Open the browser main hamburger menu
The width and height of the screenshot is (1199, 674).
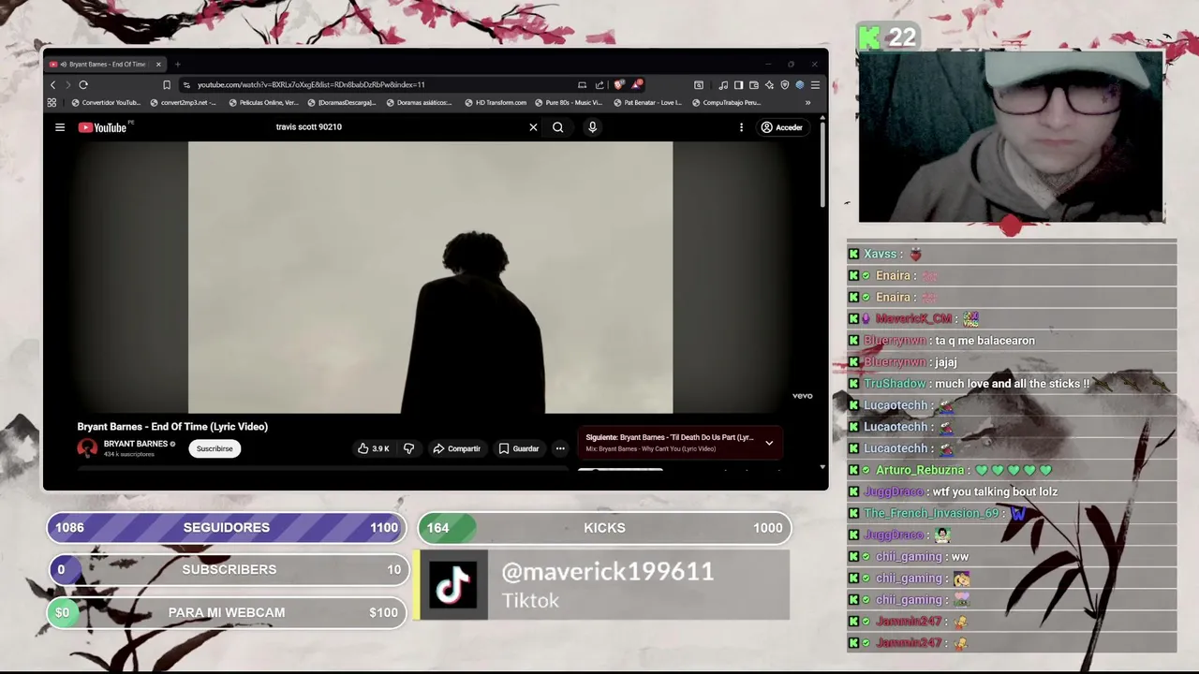pyautogui.click(x=815, y=84)
